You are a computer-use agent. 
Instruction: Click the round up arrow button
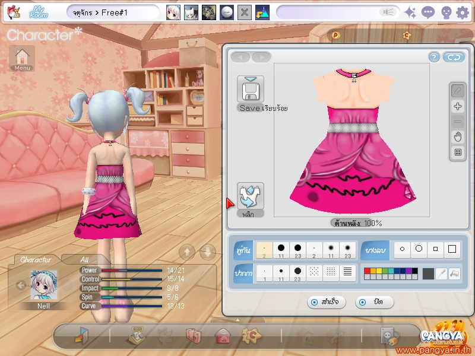tap(187, 252)
